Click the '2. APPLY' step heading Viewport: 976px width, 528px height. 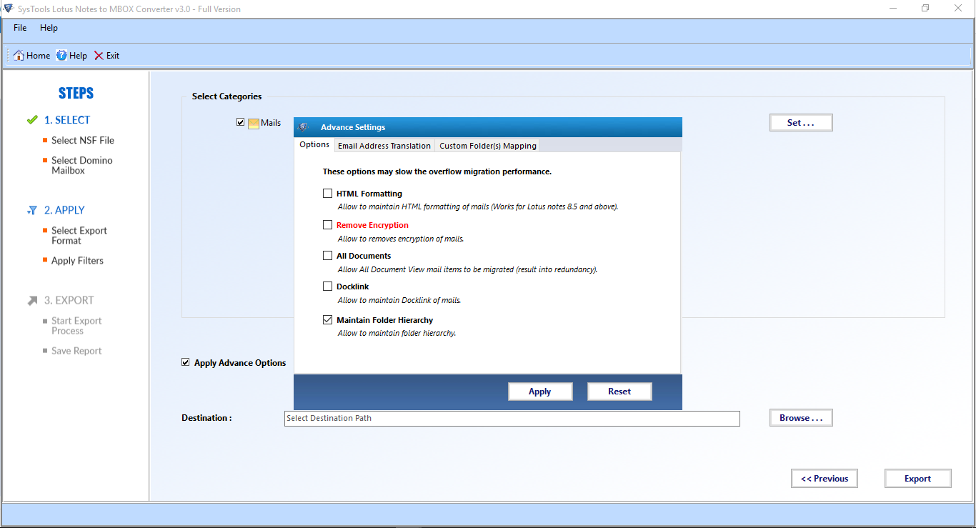pyautogui.click(x=64, y=210)
